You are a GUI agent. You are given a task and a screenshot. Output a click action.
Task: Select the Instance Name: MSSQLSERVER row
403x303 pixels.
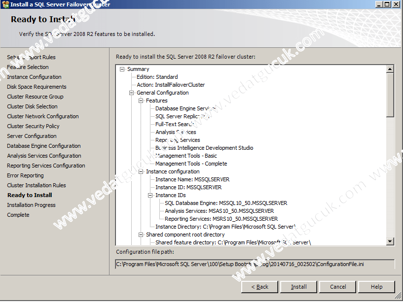pyautogui.click(x=192, y=179)
